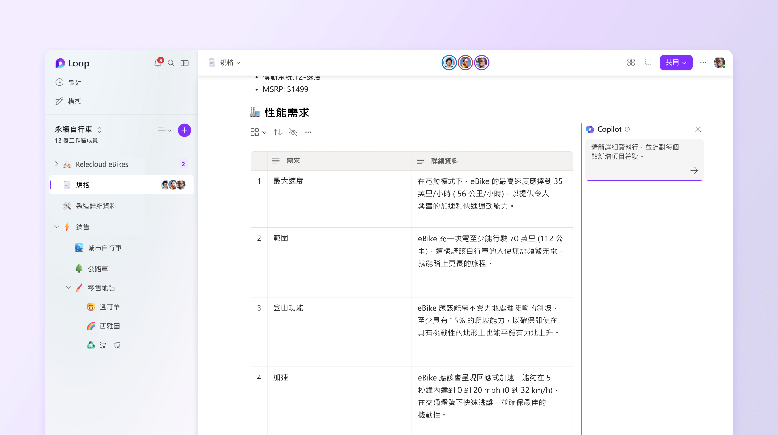Open the Loop components apps icon
This screenshot has height=435, width=778.
click(631, 63)
